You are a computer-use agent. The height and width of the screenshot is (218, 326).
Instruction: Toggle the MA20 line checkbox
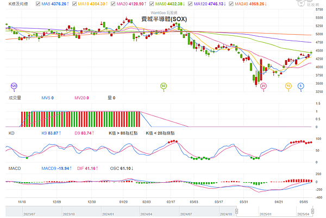[x=113, y=4]
